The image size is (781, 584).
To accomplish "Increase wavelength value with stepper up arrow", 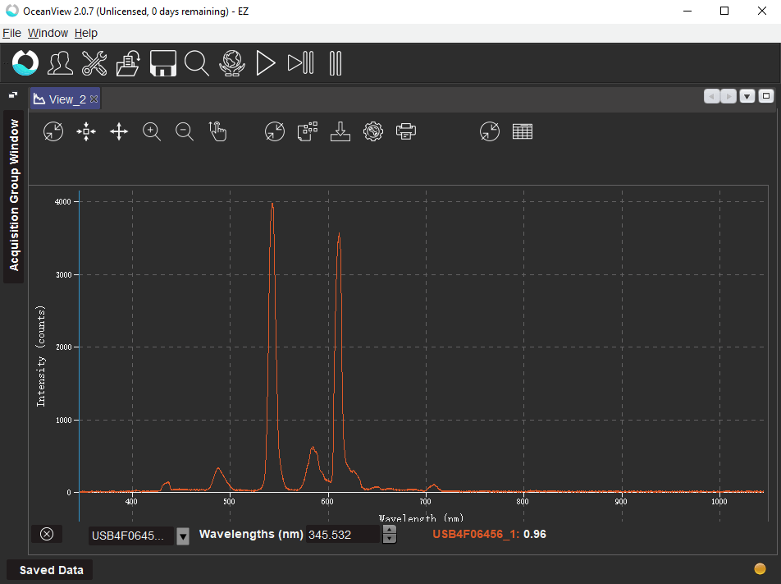I will pos(390,530).
